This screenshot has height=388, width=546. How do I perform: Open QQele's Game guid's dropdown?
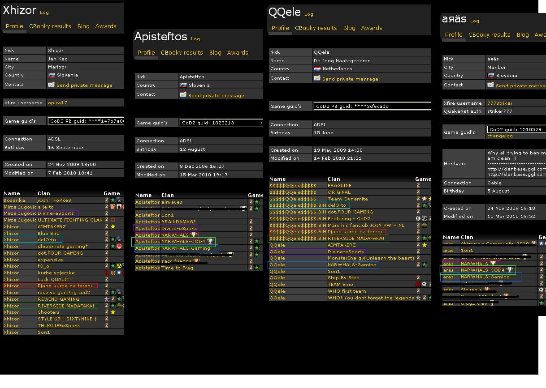[372, 107]
